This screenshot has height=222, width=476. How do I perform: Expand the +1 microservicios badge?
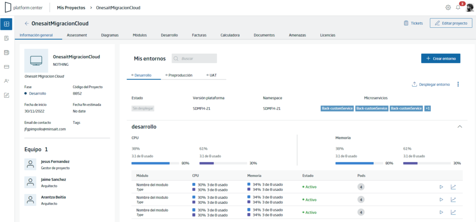click(428, 108)
